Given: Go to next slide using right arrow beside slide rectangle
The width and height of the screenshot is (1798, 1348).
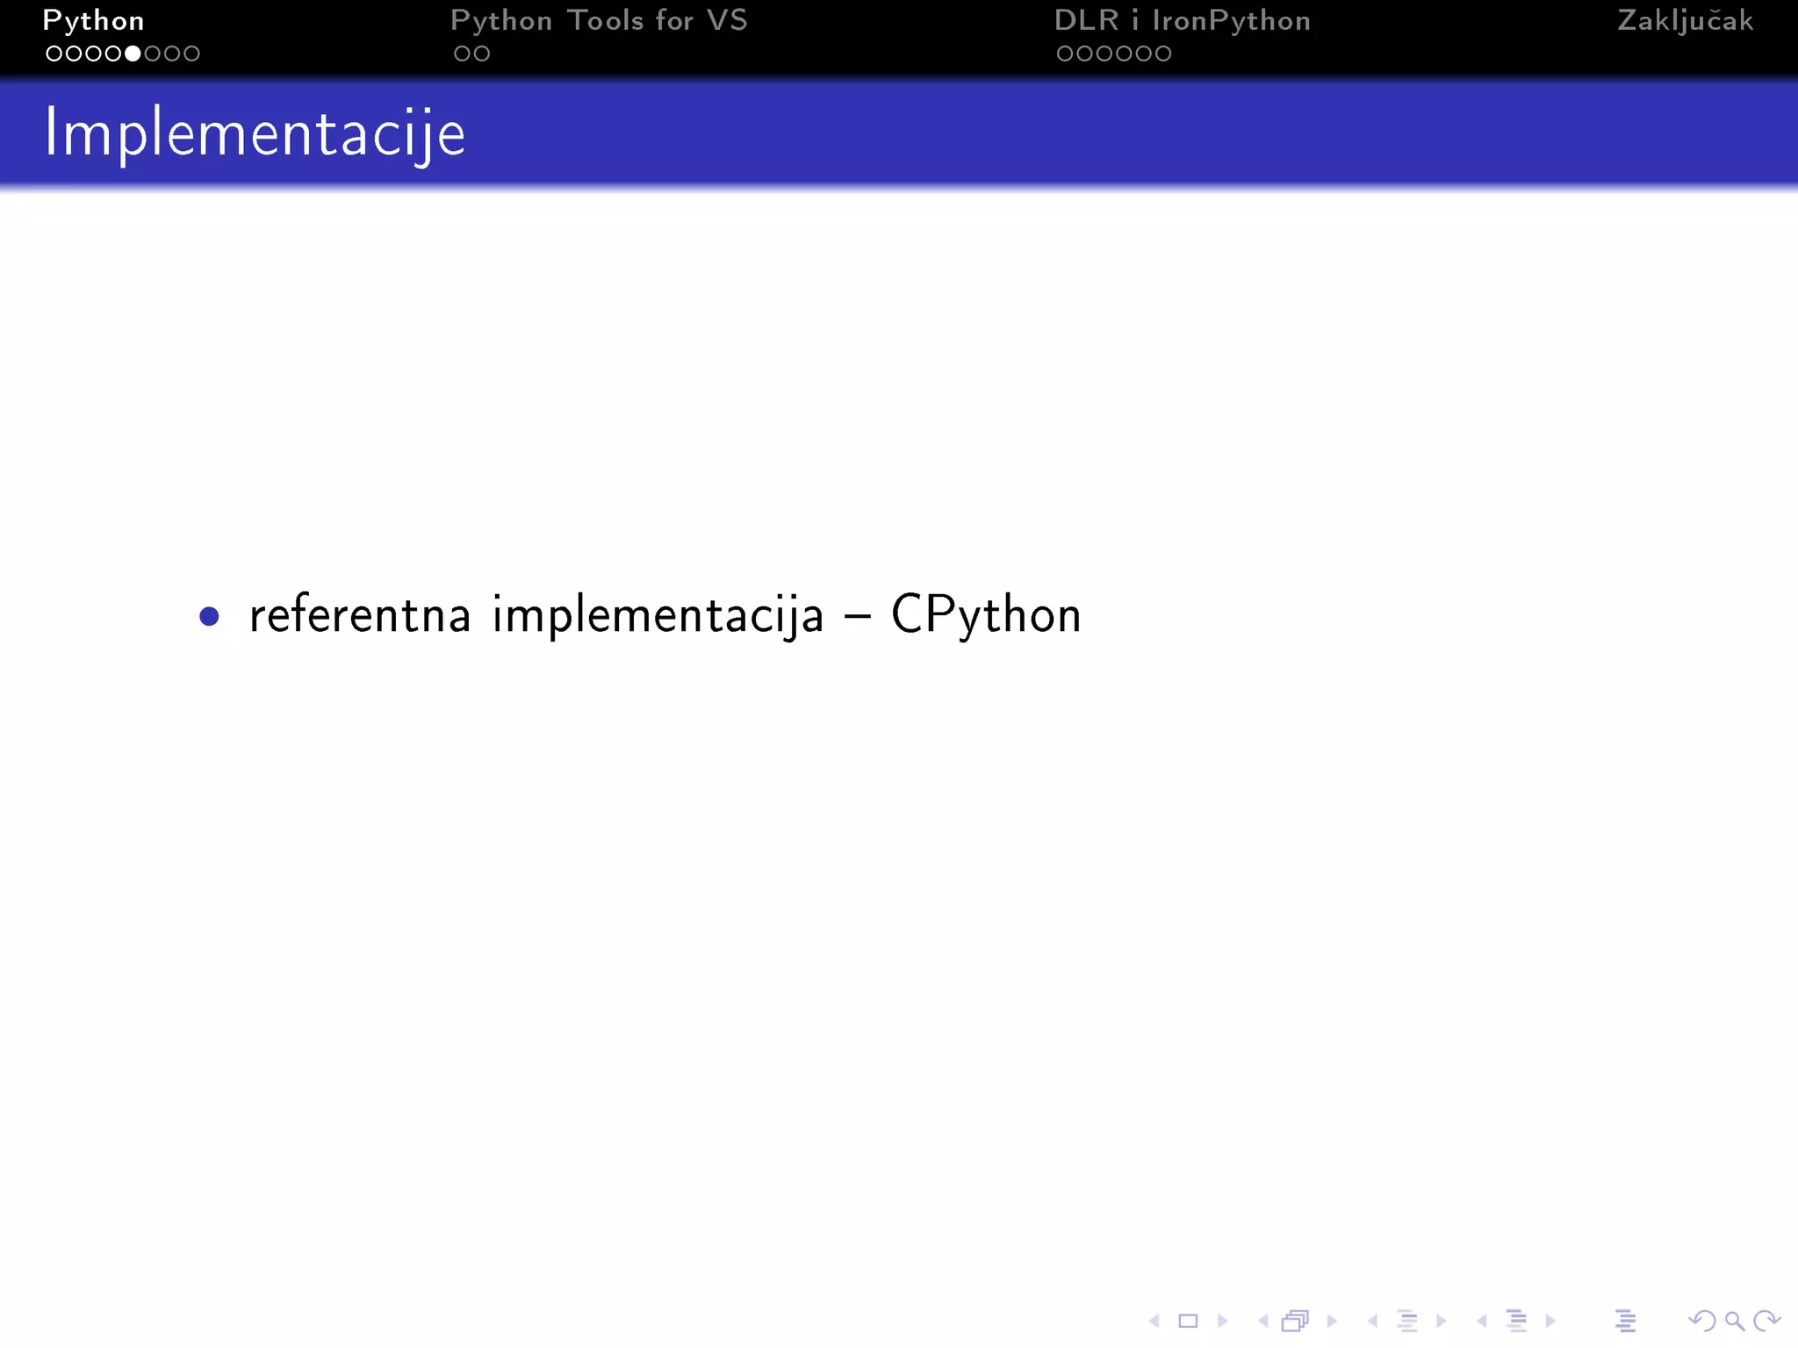Looking at the screenshot, I should tap(1222, 1321).
